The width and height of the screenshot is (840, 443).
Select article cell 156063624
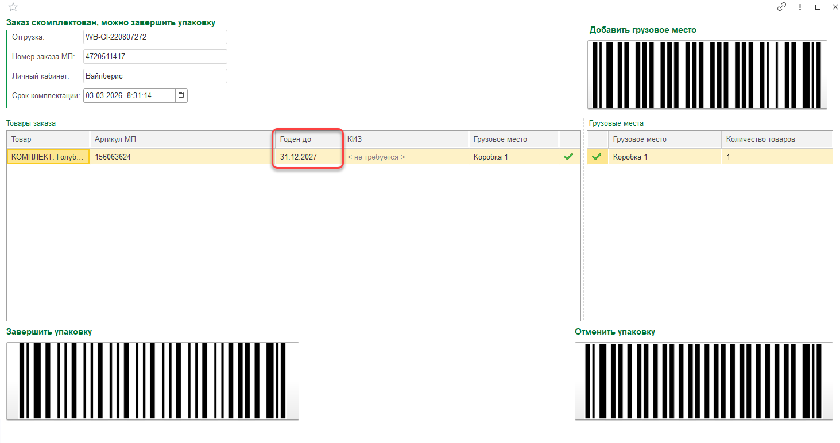click(182, 157)
